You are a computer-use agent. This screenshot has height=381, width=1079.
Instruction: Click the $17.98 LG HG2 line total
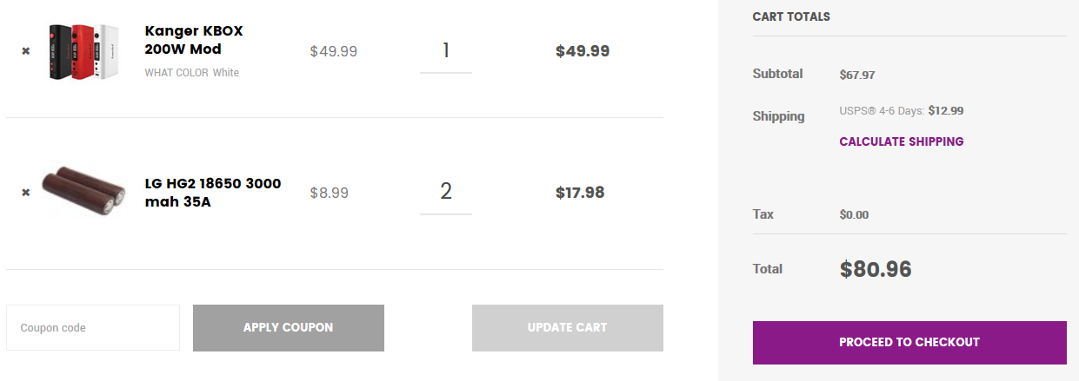pos(580,193)
